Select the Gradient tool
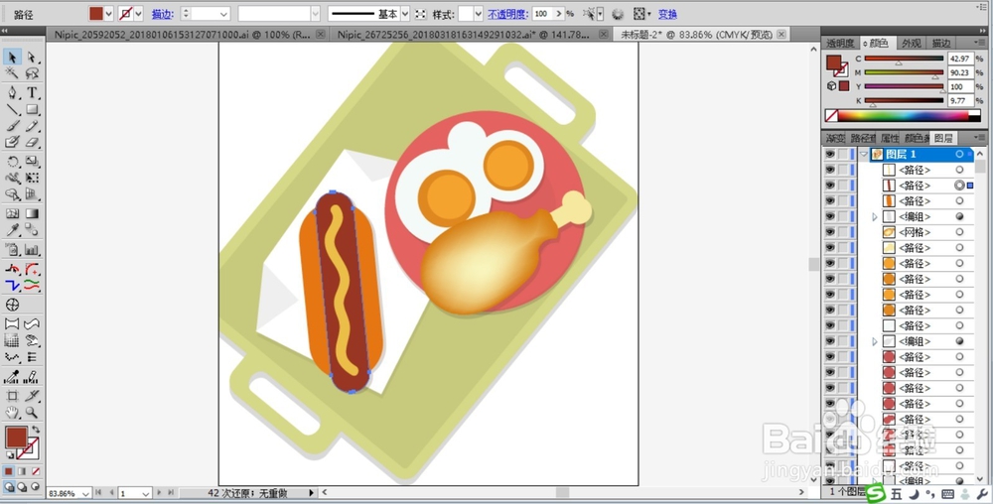Image resolution: width=993 pixels, height=504 pixels. [x=32, y=213]
